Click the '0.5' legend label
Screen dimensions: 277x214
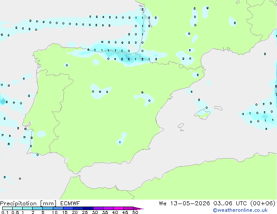(x=15, y=212)
